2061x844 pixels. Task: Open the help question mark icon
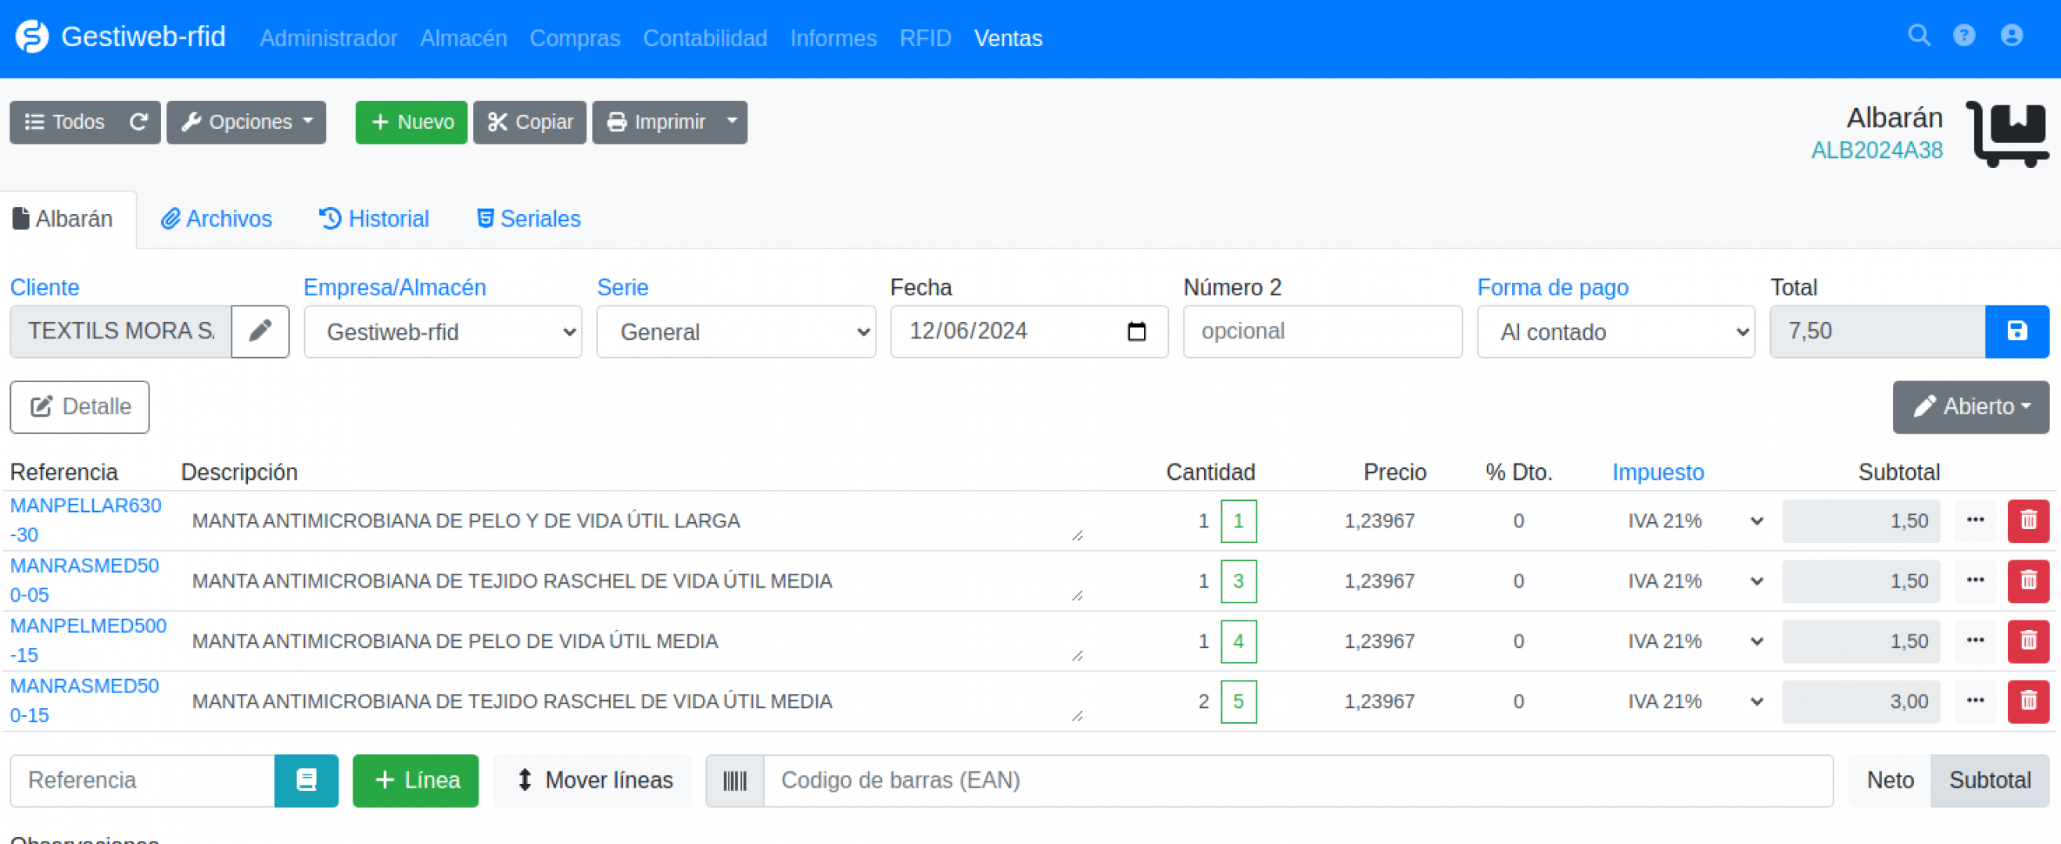[x=1964, y=36]
